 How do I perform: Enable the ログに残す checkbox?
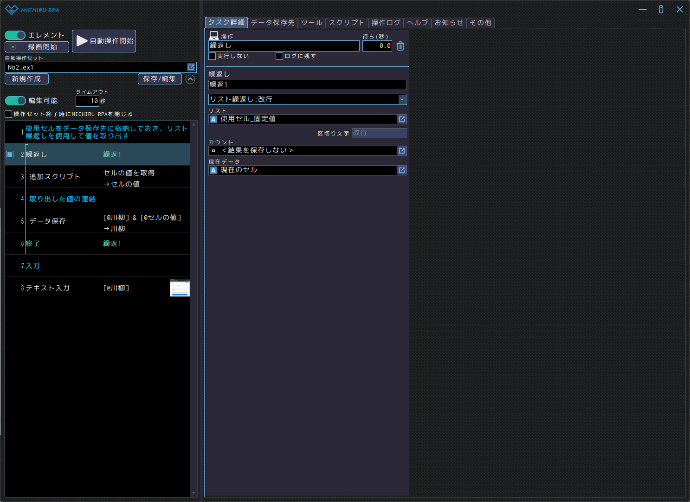[279, 56]
